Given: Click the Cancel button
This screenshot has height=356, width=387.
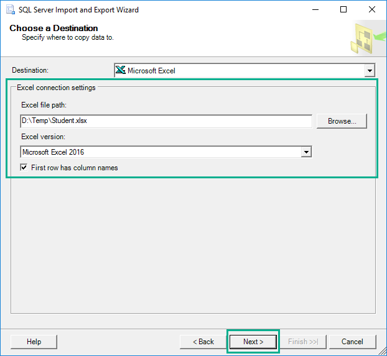Looking at the screenshot, I should click(x=352, y=342).
